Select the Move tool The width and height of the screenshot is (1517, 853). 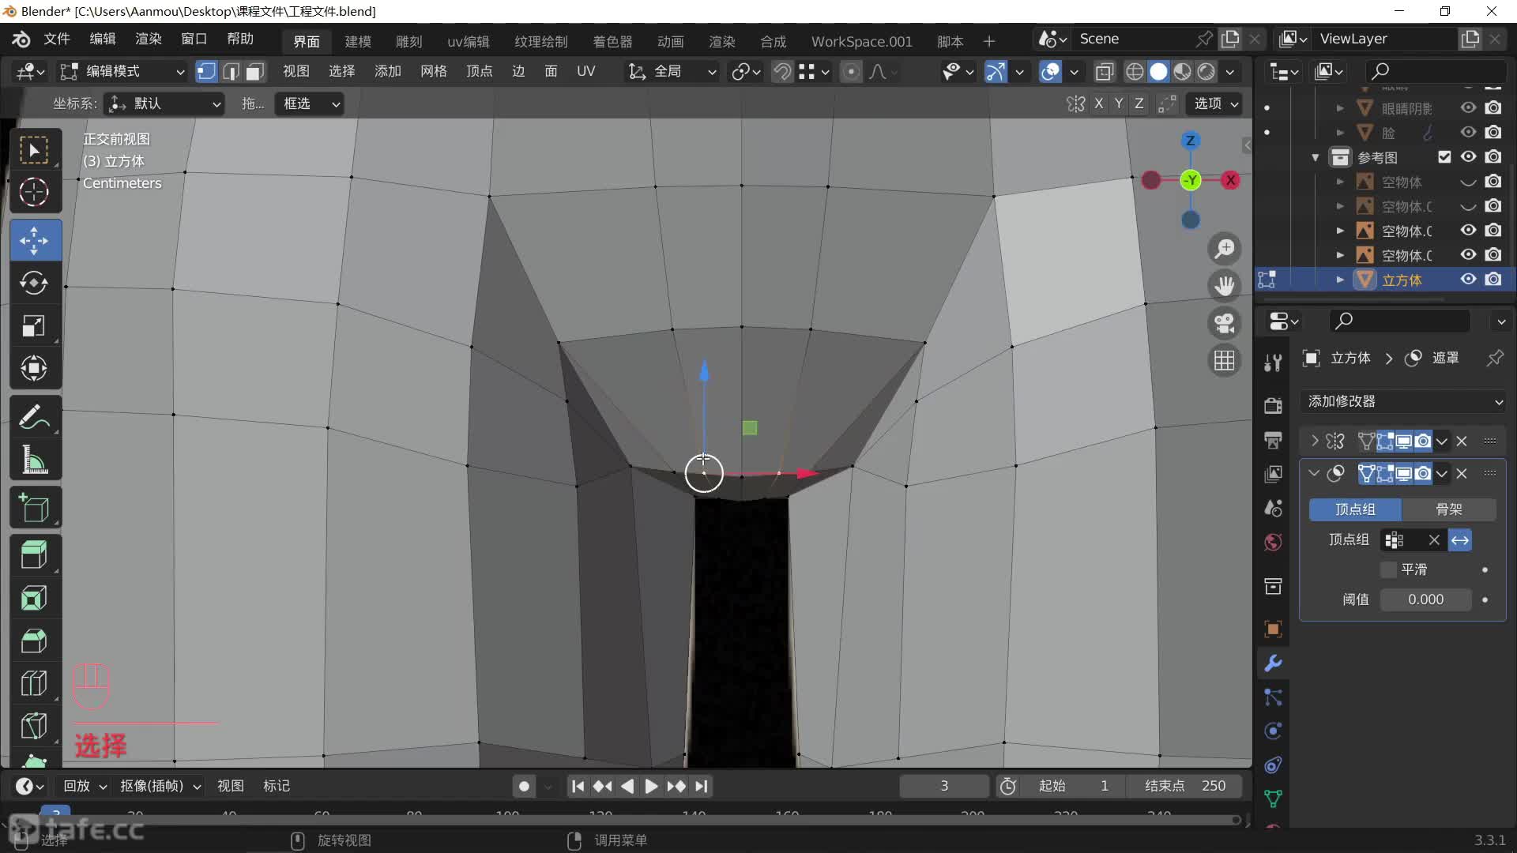coord(34,240)
